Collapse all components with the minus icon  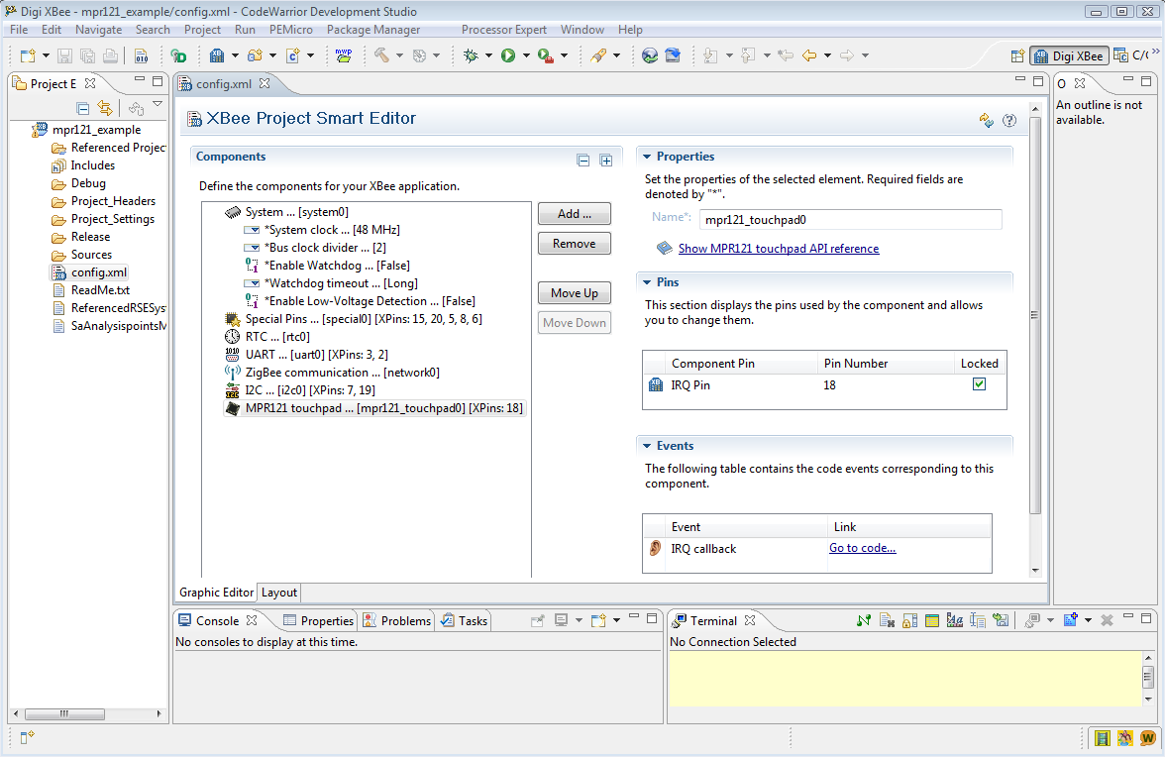coord(583,161)
